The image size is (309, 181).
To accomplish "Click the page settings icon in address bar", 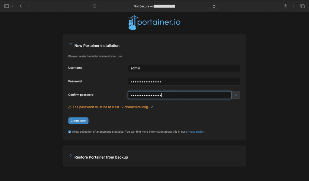I will tap(95, 6).
